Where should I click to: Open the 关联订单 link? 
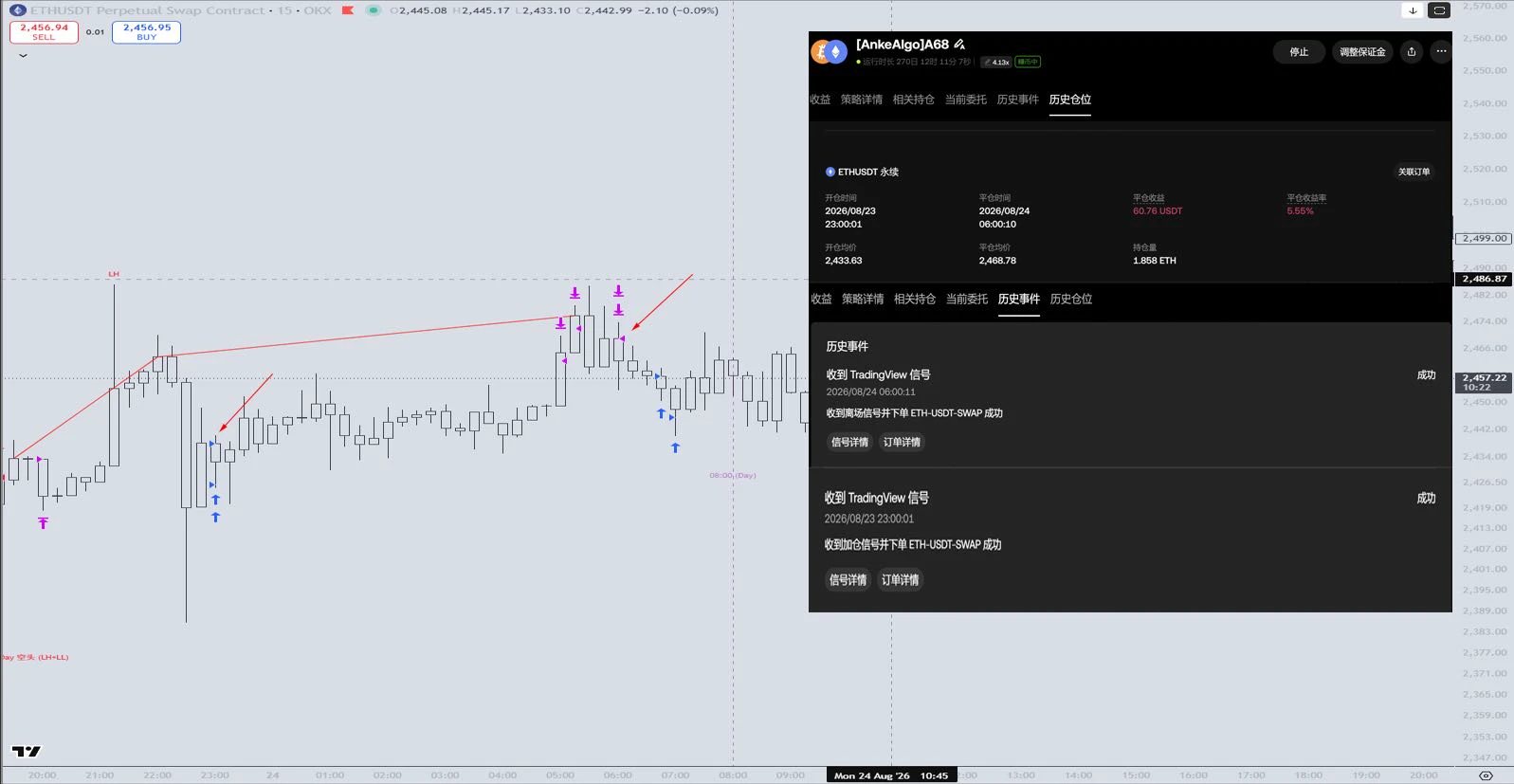(1414, 173)
